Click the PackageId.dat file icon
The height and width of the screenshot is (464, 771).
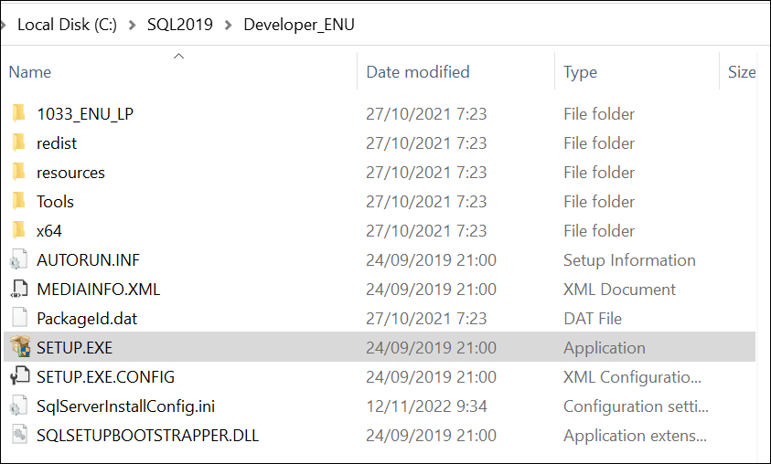tap(18, 318)
